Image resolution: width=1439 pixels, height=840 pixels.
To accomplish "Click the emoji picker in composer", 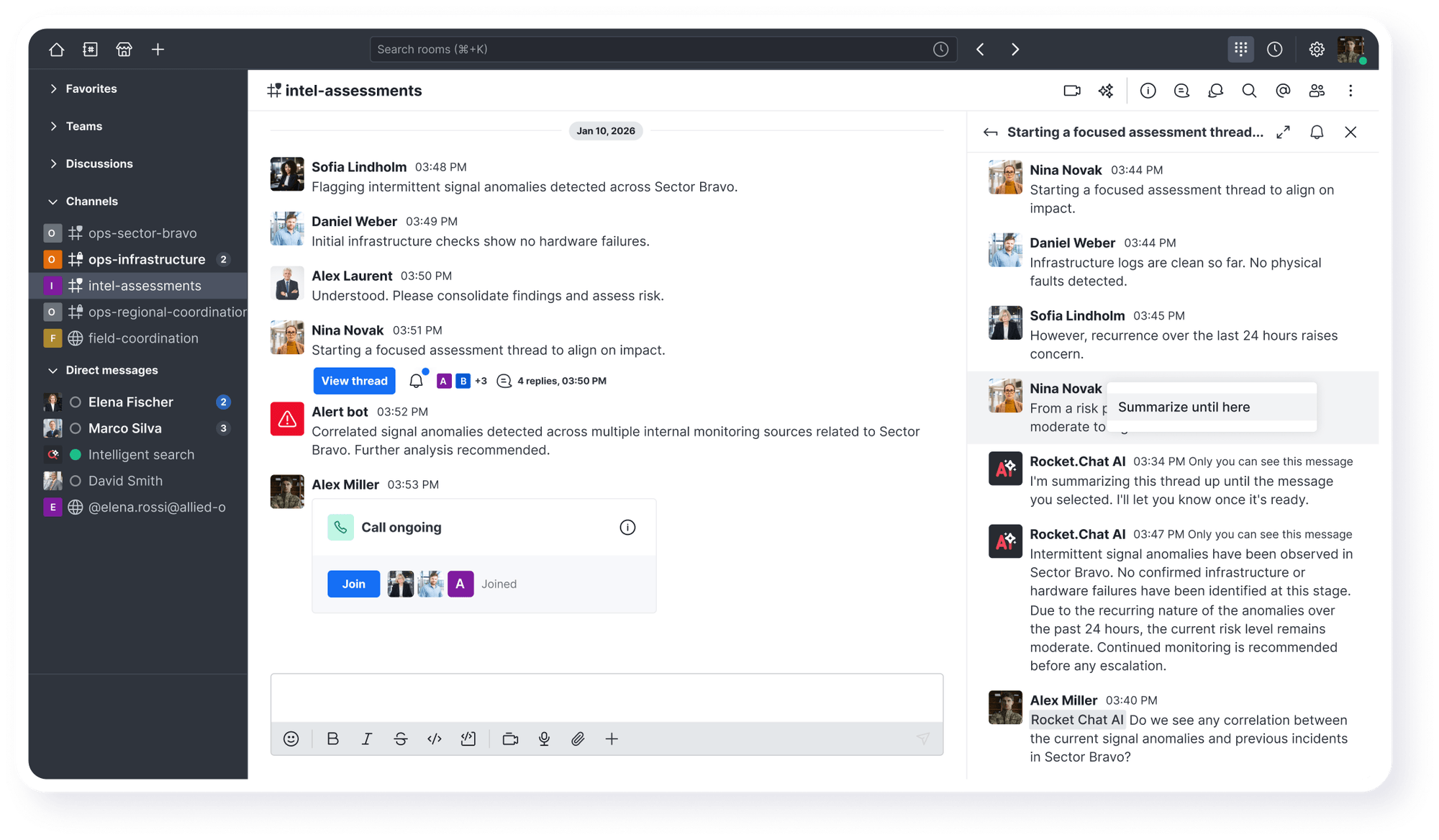I will 291,739.
